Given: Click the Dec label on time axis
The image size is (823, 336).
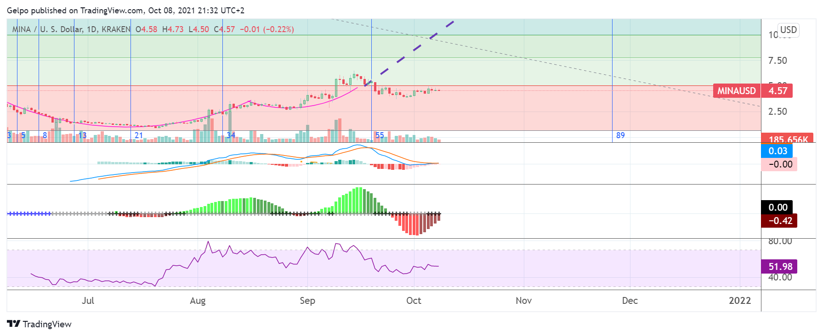Looking at the screenshot, I should [630, 301].
